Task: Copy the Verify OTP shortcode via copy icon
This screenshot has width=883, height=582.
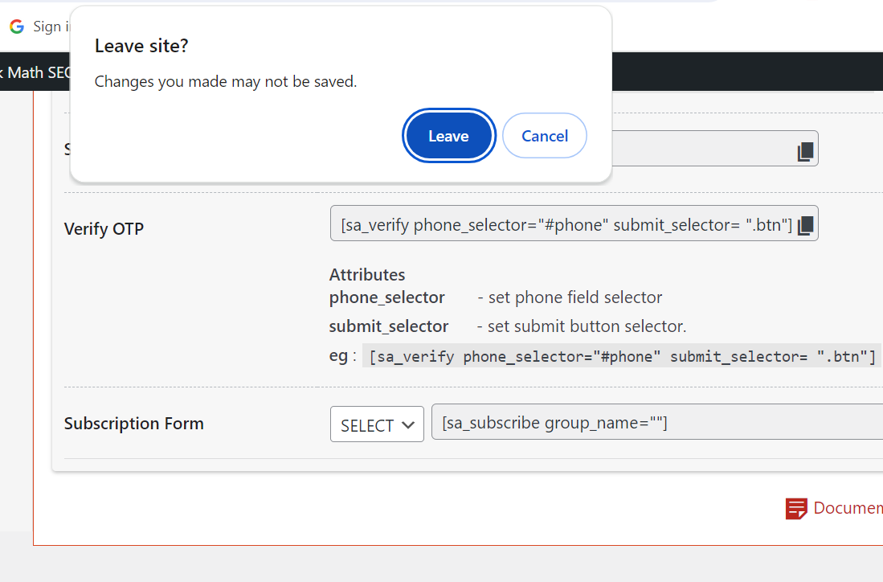Action: 805,225
